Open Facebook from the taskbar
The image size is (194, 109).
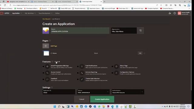point(86,106)
